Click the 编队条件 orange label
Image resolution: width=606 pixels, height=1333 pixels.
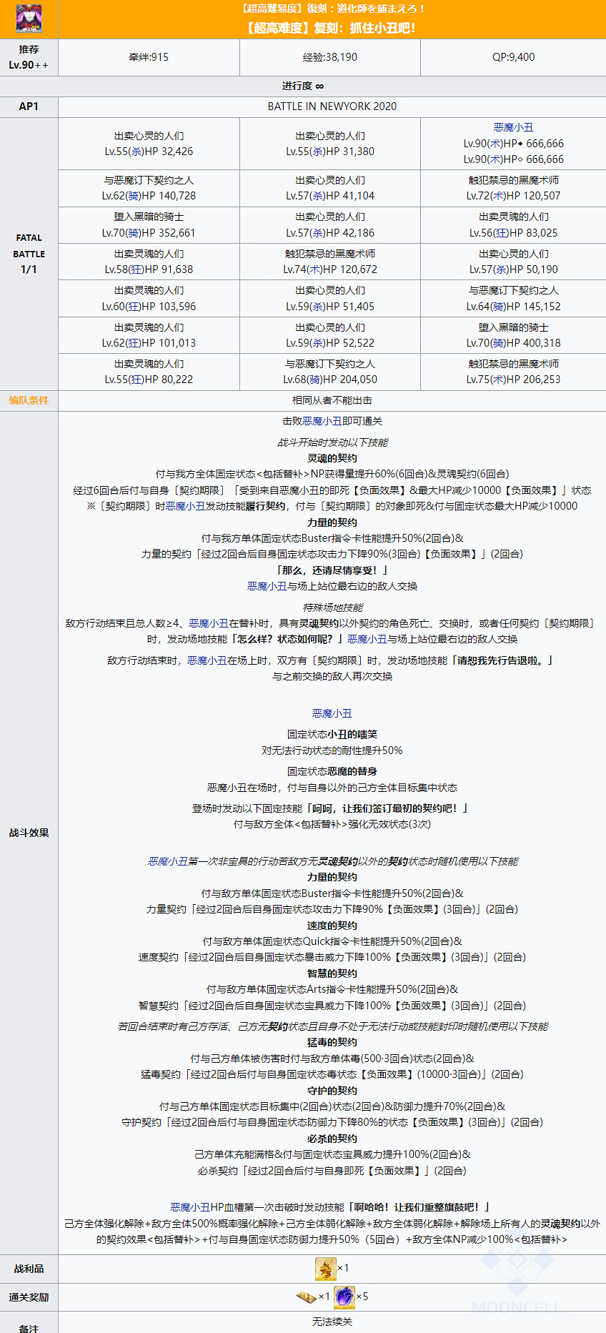(29, 400)
